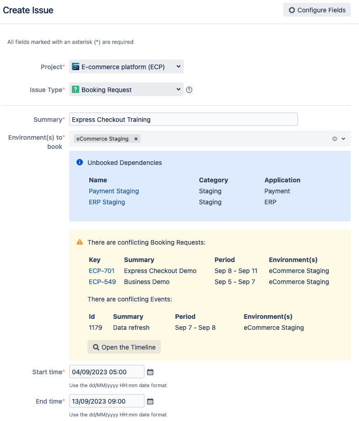
Task: Click the Issue Type help icon
Action: point(189,90)
